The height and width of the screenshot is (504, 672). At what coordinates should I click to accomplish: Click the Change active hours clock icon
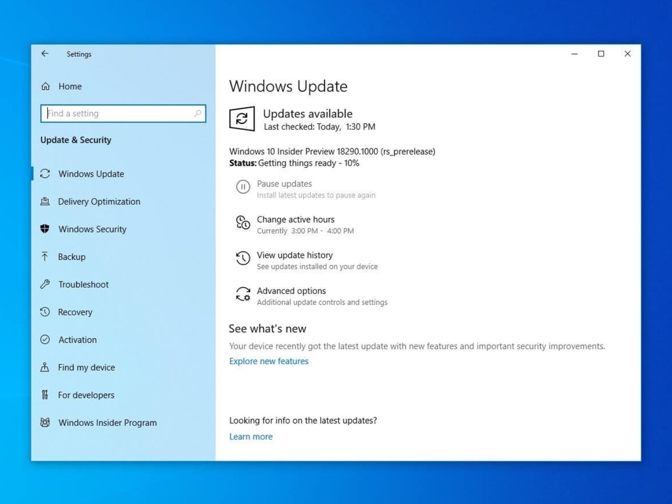point(243,222)
